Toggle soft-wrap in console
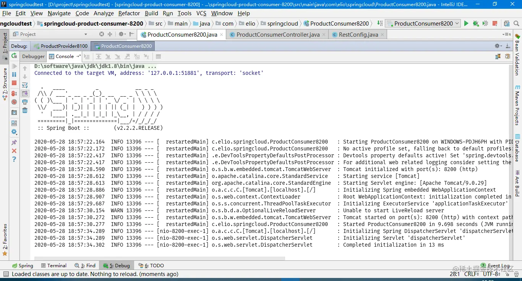Image resolution: width=522 pixels, height=281 pixels. point(25,85)
